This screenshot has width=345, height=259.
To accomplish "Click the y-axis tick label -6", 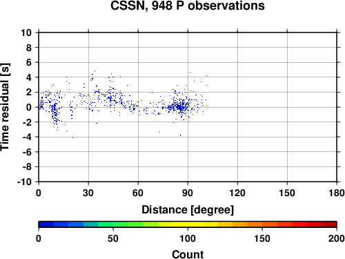I will [x=27, y=152].
